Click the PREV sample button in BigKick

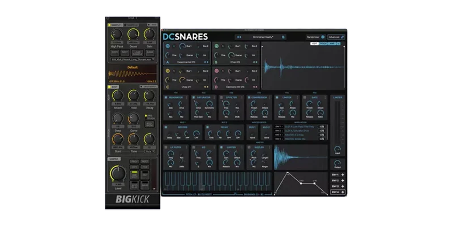pyautogui.click(x=115, y=53)
